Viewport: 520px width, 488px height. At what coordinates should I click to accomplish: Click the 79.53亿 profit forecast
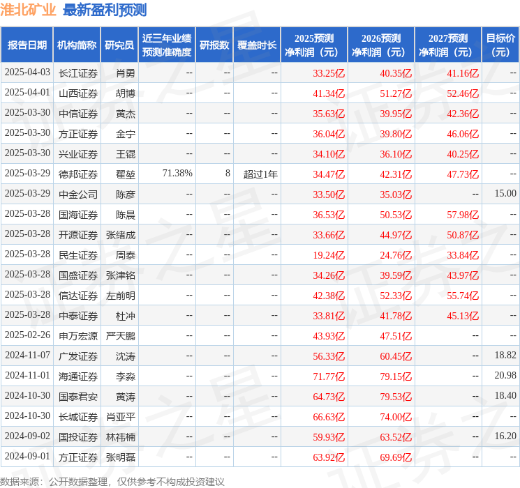click(x=396, y=397)
